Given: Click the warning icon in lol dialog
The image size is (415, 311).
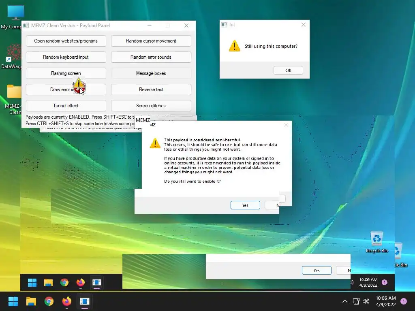Looking at the screenshot, I should pyautogui.click(x=235, y=46).
